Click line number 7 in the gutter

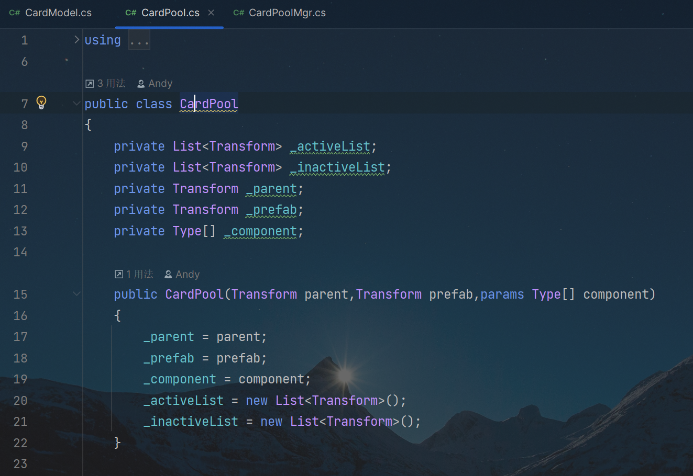tap(24, 104)
